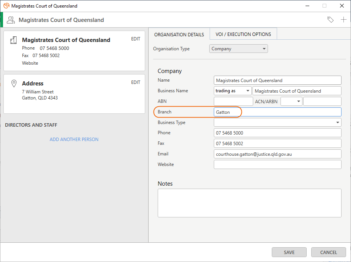Click into the ABN input field

[233, 101]
